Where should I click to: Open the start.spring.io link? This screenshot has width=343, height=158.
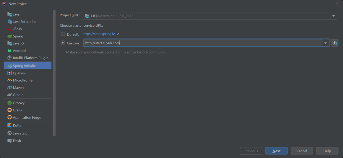click(x=99, y=34)
